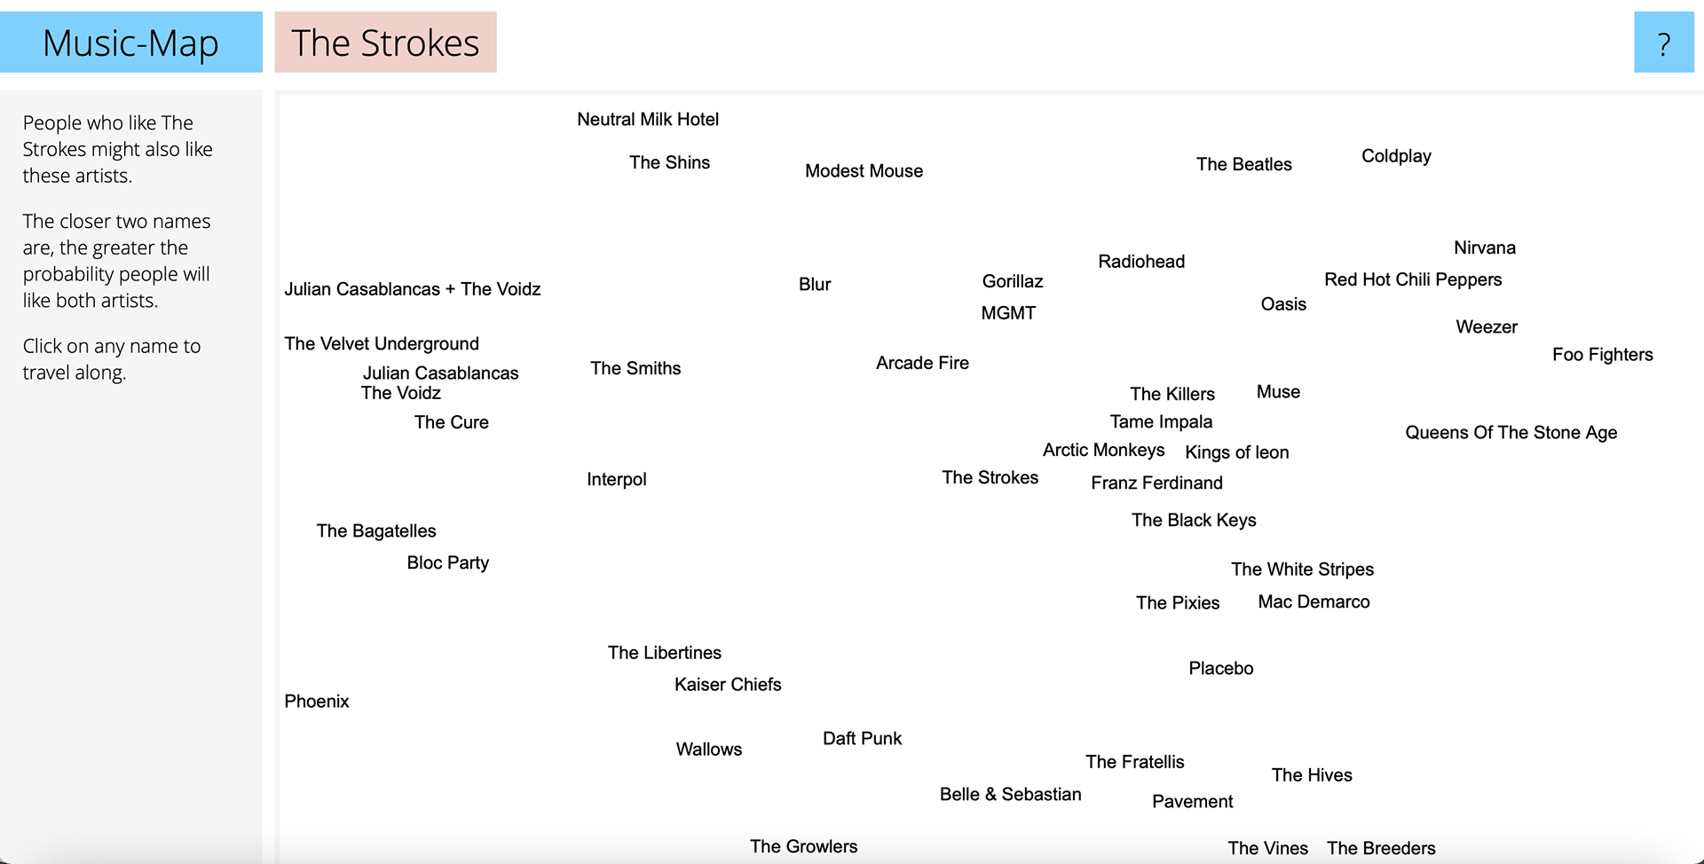Select The Velvet Underground link
1704x864 pixels.
[382, 343]
